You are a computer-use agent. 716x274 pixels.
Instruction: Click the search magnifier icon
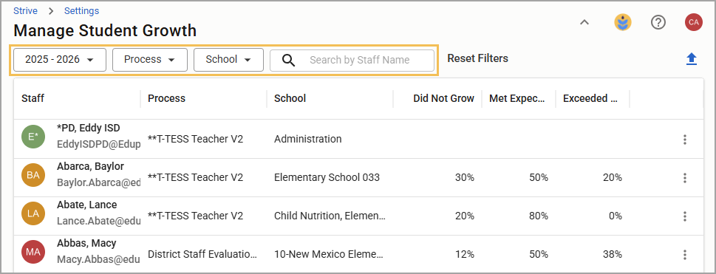click(x=289, y=60)
